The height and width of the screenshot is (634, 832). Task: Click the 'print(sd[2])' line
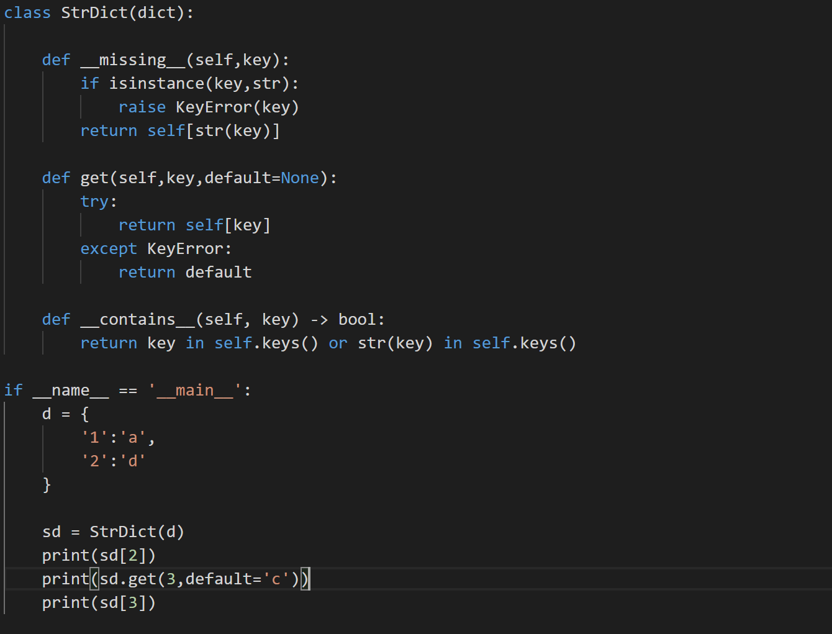click(x=99, y=556)
